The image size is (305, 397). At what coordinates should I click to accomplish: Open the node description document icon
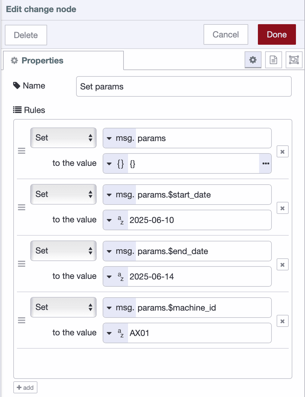coord(273,60)
